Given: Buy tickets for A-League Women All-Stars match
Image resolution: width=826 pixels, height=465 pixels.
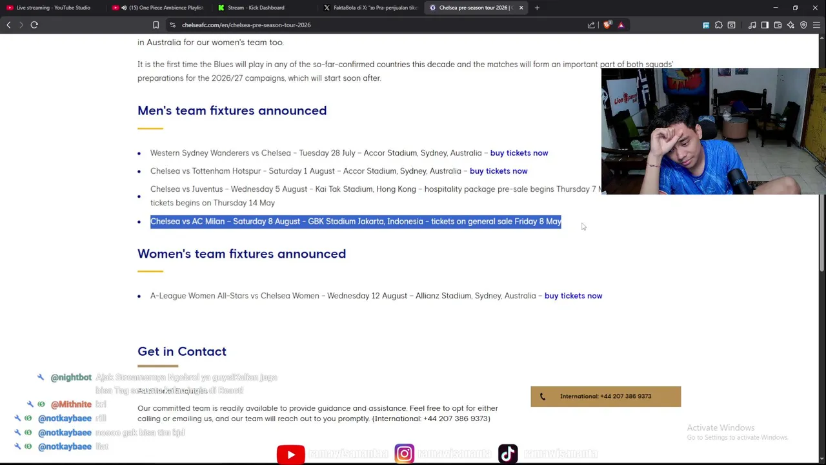Looking at the screenshot, I should (573, 296).
